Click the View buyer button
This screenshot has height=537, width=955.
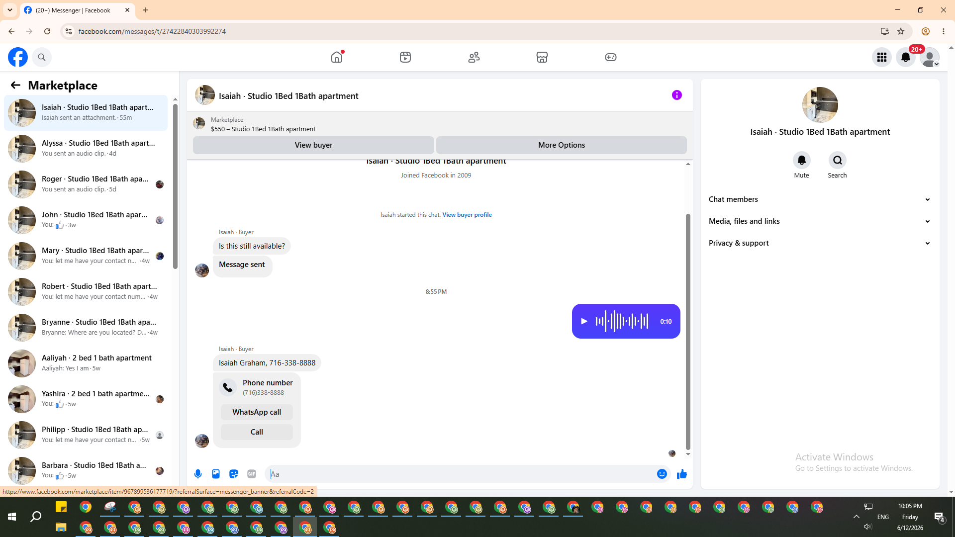coord(313,145)
